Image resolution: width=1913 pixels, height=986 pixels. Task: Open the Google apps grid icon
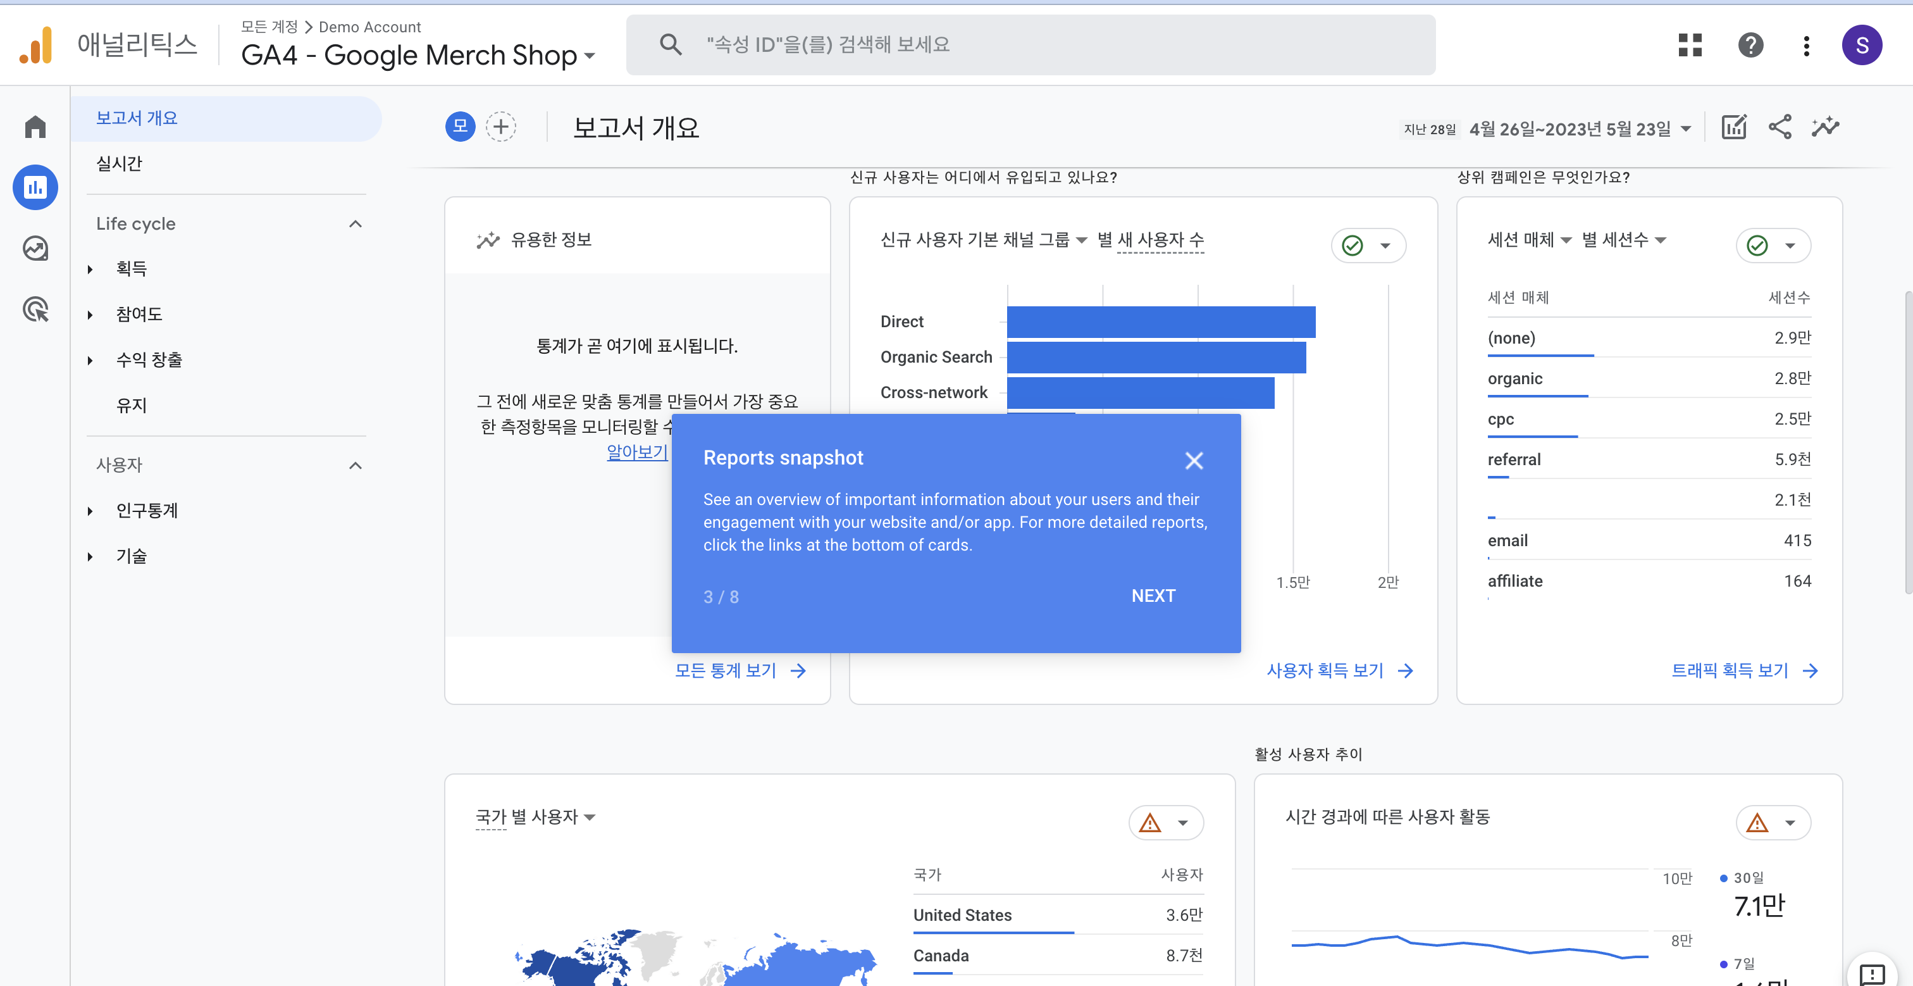tap(1690, 46)
